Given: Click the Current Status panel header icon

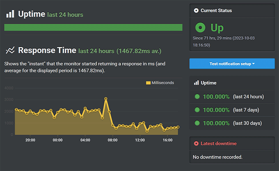Looking at the screenshot, I should point(196,10).
